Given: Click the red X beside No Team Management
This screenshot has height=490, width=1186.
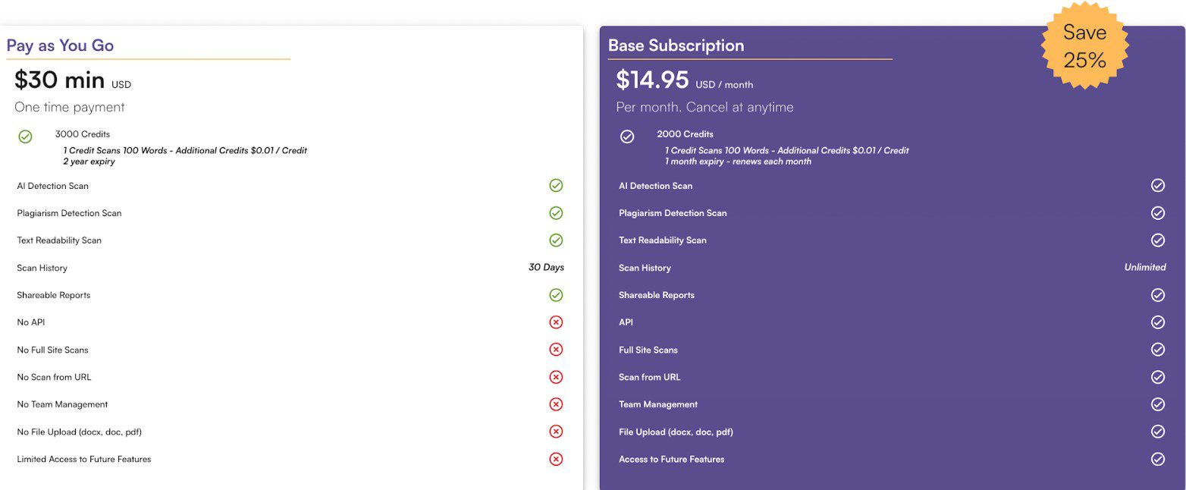Looking at the screenshot, I should (556, 404).
